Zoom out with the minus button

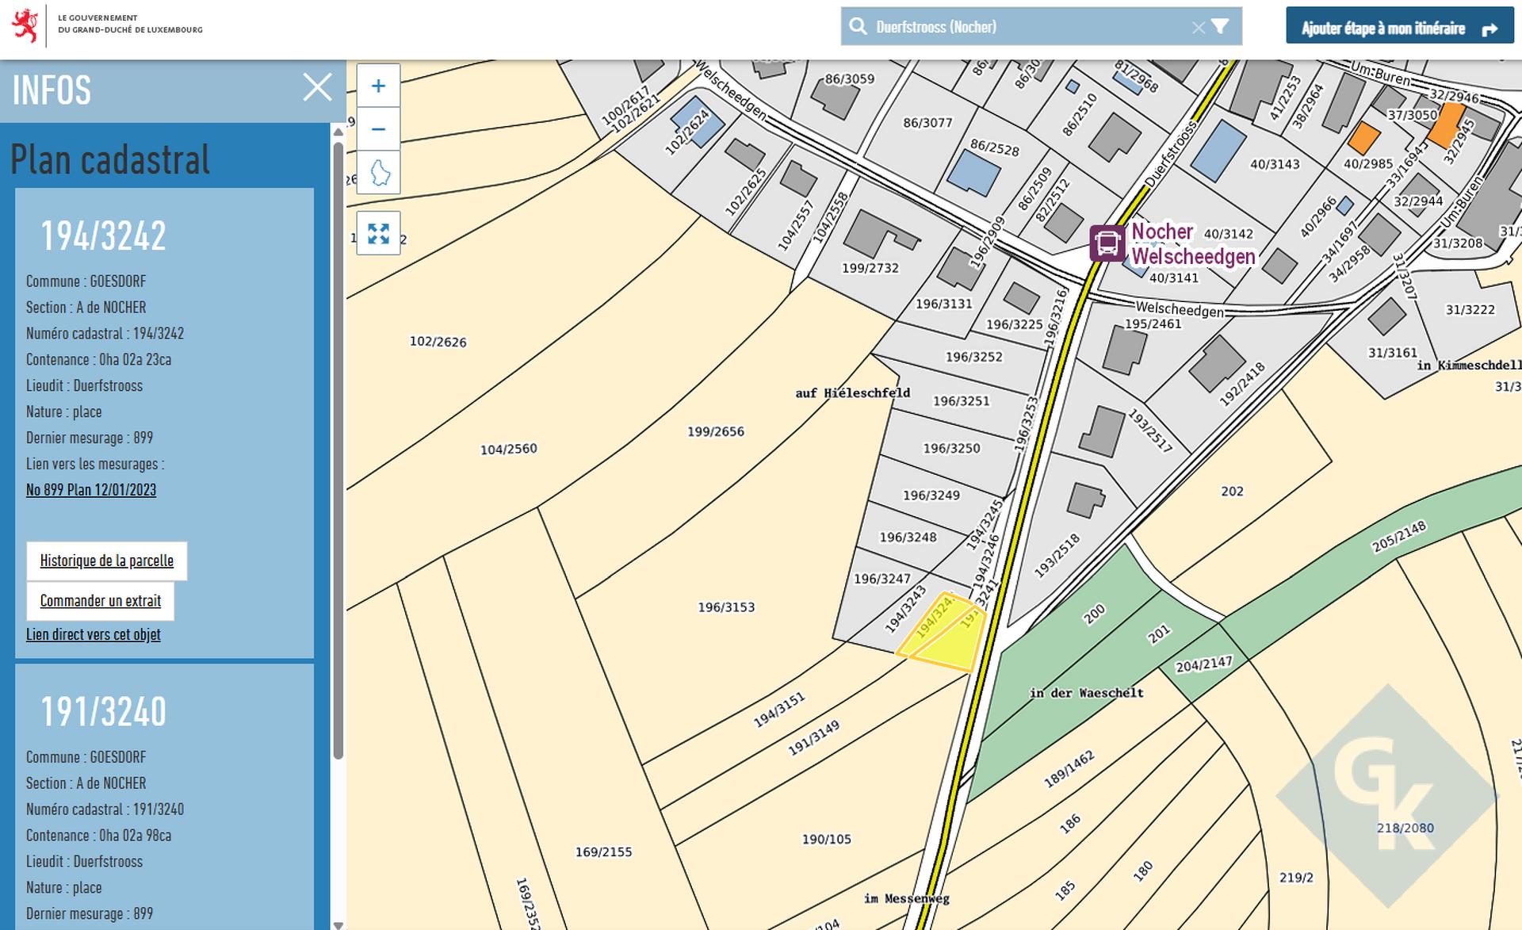[x=378, y=128]
